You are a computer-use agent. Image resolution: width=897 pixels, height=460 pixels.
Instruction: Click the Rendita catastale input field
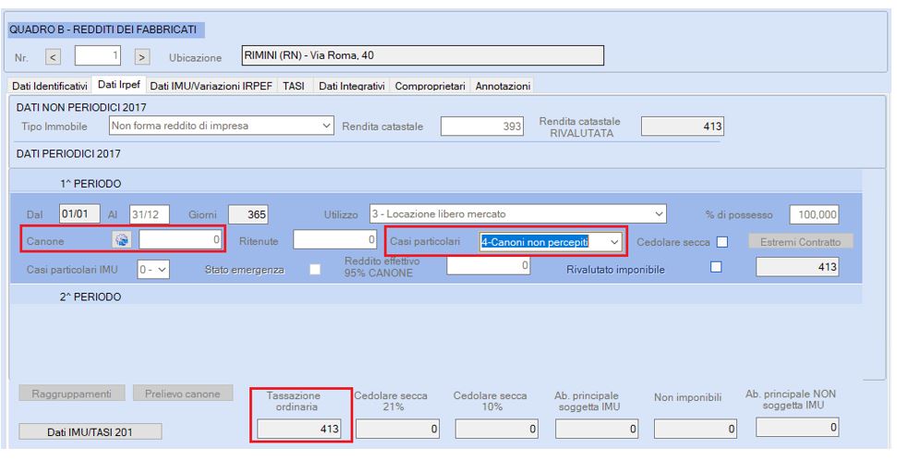point(481,126)
